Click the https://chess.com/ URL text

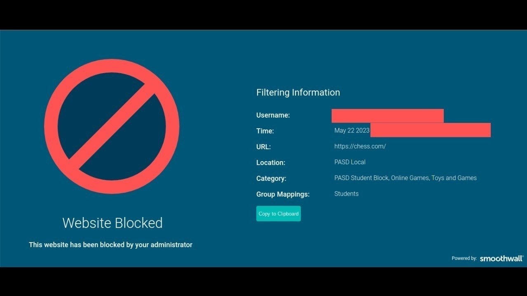coord(360,146)
